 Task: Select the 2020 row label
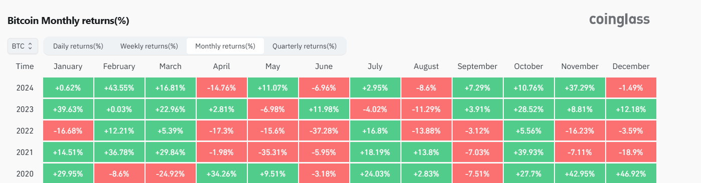pos(25,173)
